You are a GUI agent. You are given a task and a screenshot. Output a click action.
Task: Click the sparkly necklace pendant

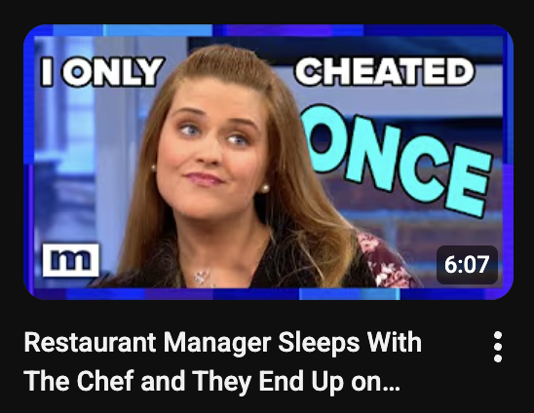(203, 277)
